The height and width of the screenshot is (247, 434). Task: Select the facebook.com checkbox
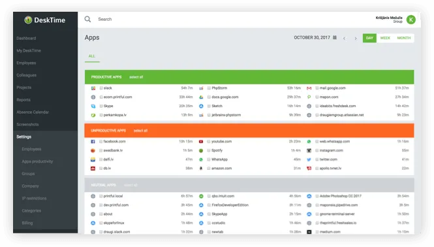click(101, 141)
